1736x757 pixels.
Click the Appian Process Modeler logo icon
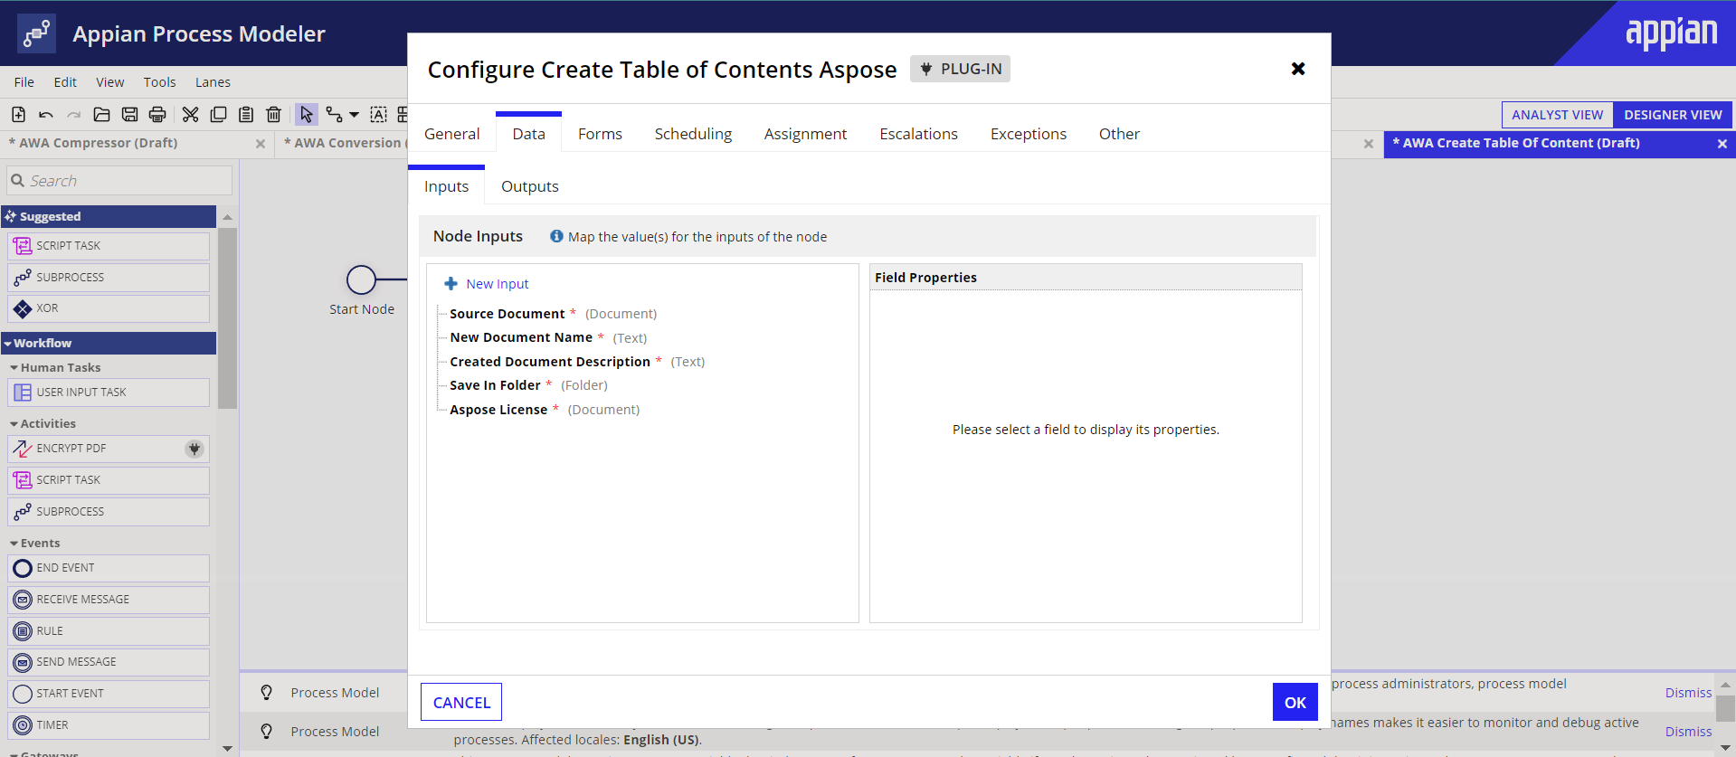[x=36, y=33]
